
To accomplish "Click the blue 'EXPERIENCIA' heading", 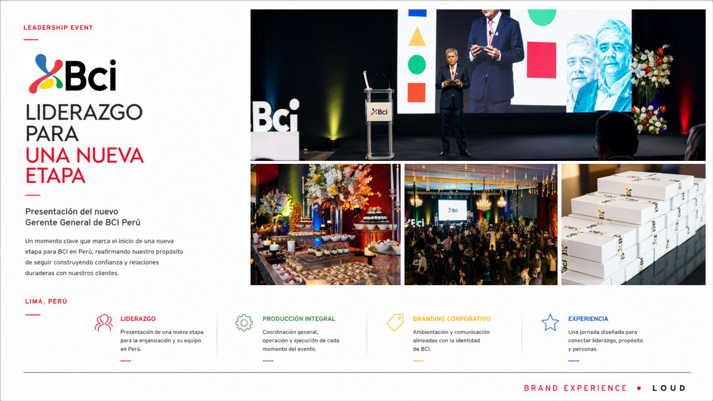I will [x=588, y=319].
